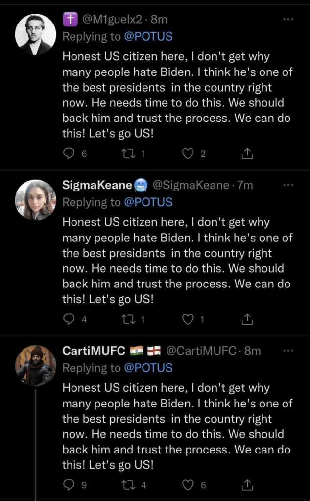The width and height of the screenshot is (310, 501).
Task: Open @M1guelx2 profile picture
Action: 36,34
